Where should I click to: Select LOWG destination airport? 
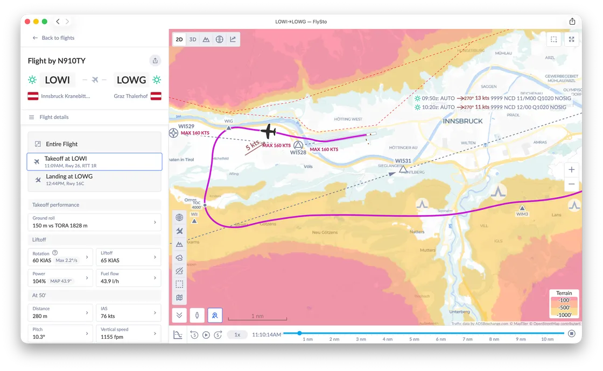pos(131,80)
